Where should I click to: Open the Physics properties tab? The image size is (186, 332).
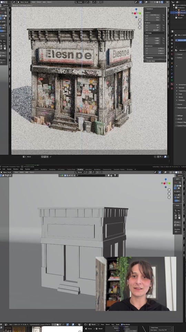click(172, 73)
